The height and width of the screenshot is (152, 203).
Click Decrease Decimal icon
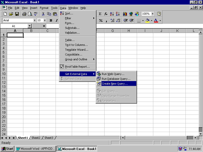118,21
